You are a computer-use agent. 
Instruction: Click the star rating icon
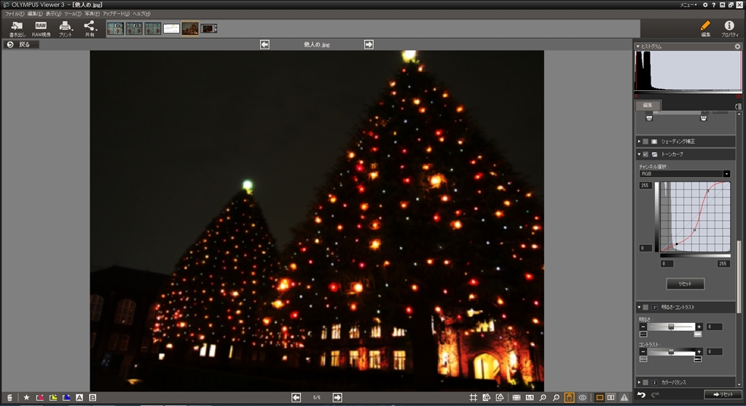[x=27, y=397]
